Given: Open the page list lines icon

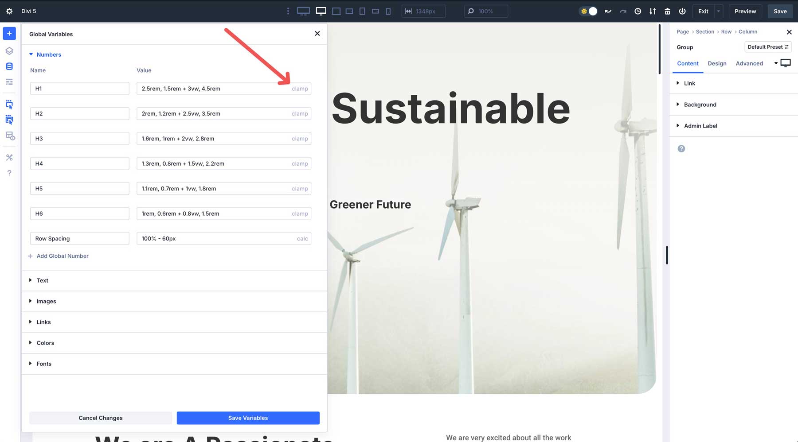Looking at the screenshot, I should (9, 82).
